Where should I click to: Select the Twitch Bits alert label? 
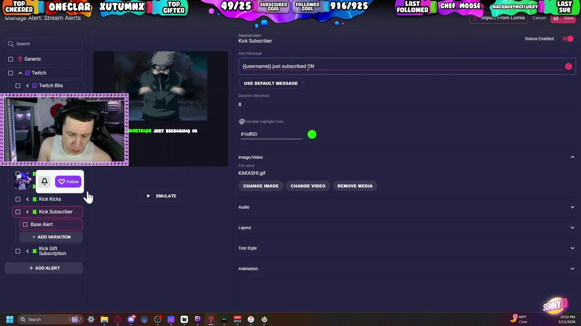[x=51, y=86]
